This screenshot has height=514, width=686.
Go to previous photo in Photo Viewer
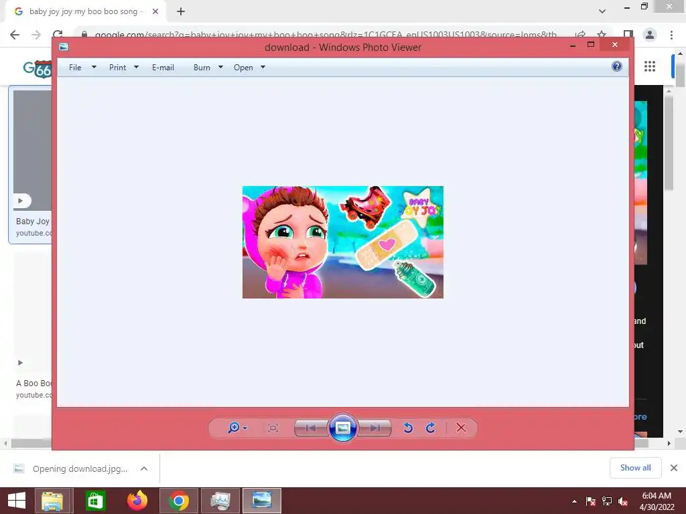[x=311, y=428]
